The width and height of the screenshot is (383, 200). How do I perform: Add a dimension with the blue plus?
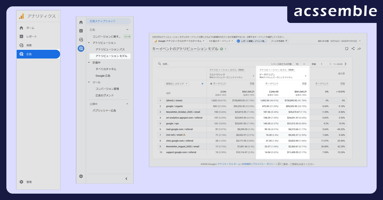[x=202, y=84]
